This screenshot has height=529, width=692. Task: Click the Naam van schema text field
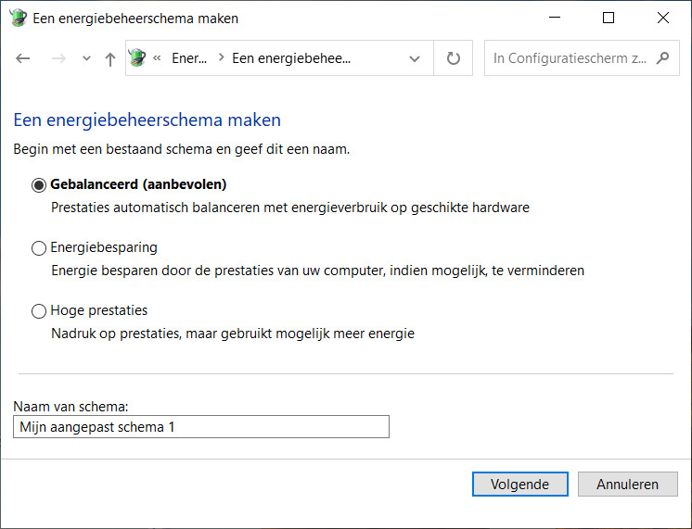[202, 426]
